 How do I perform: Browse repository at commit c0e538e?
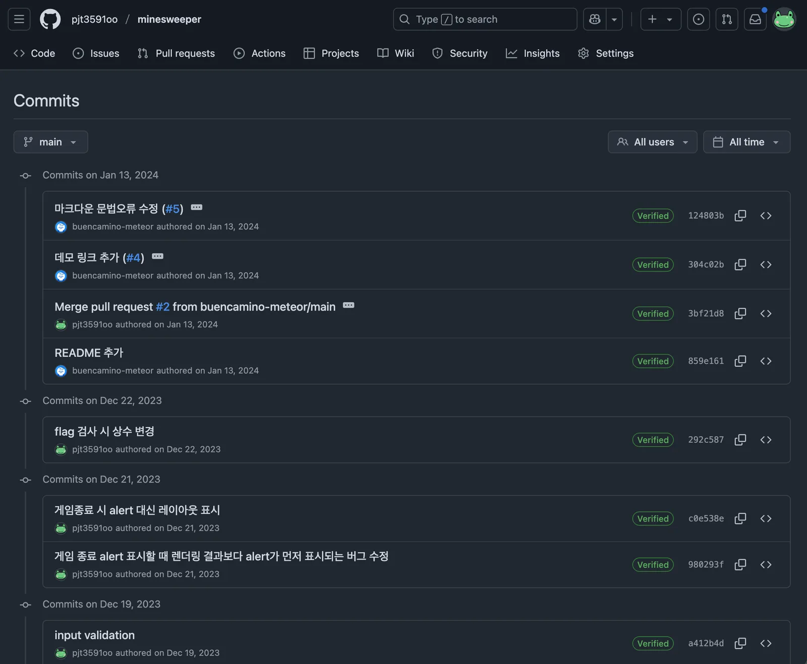tap(766, 519)
